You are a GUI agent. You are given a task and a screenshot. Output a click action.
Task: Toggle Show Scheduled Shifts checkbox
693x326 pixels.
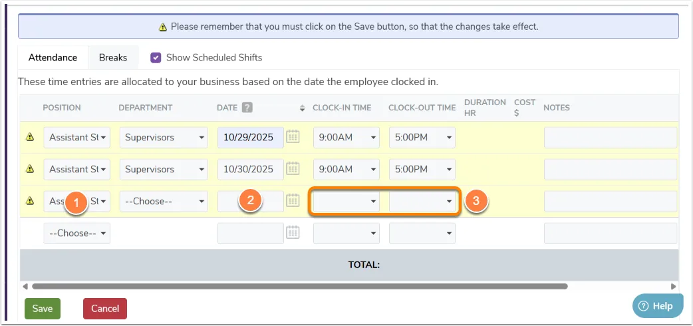pyautogui.click(x=156, y=57)
